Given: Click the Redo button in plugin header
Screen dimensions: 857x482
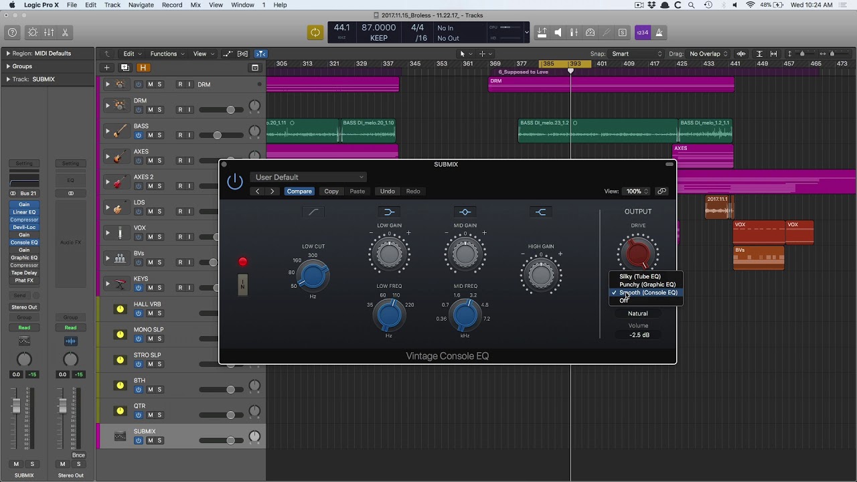Looking at the screenshot, I should [413, 191].
